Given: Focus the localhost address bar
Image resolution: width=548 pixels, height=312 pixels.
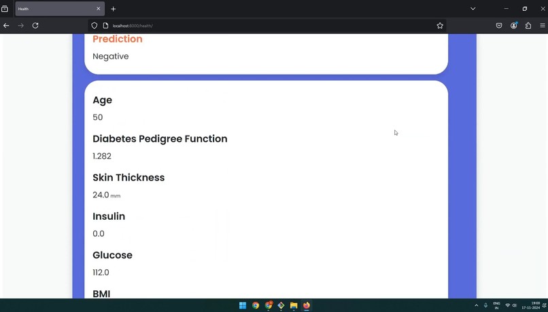Looking at the screenshot, I should [x=266, y=26].
